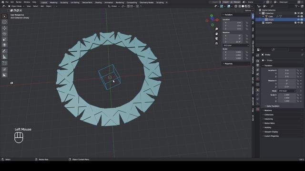The height and width of the screenshot is (171, 305).
Task: Click the properties Scale X value field
Action: click(x=287, y=95)
